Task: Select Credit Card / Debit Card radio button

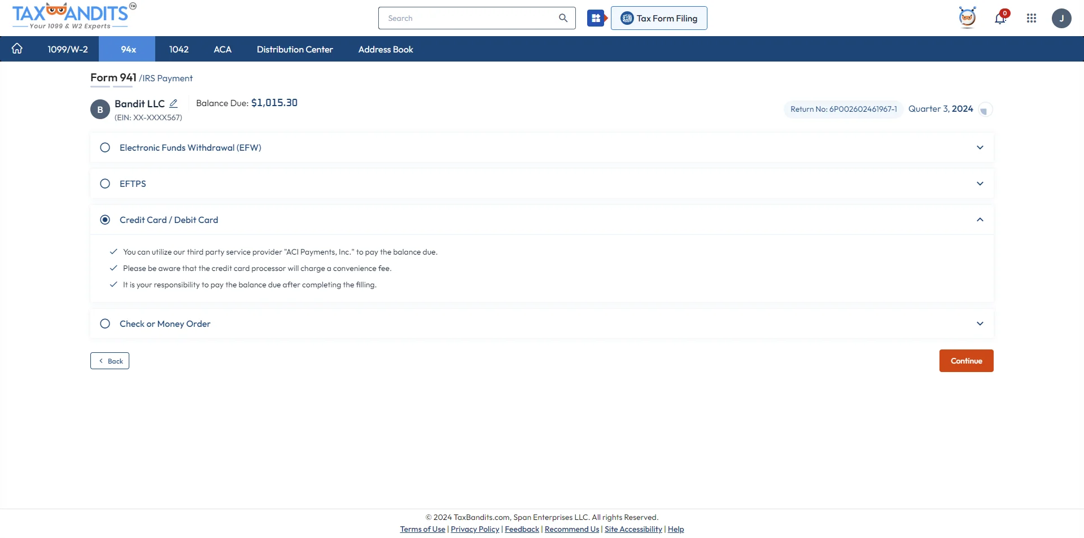Action: pyautogui.click(x=105, y=220)
